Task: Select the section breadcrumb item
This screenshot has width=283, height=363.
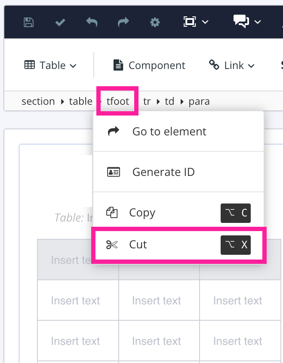Action: tap(38, 101)
